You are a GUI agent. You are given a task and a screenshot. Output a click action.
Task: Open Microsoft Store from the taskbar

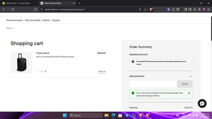tap(120, 115)
